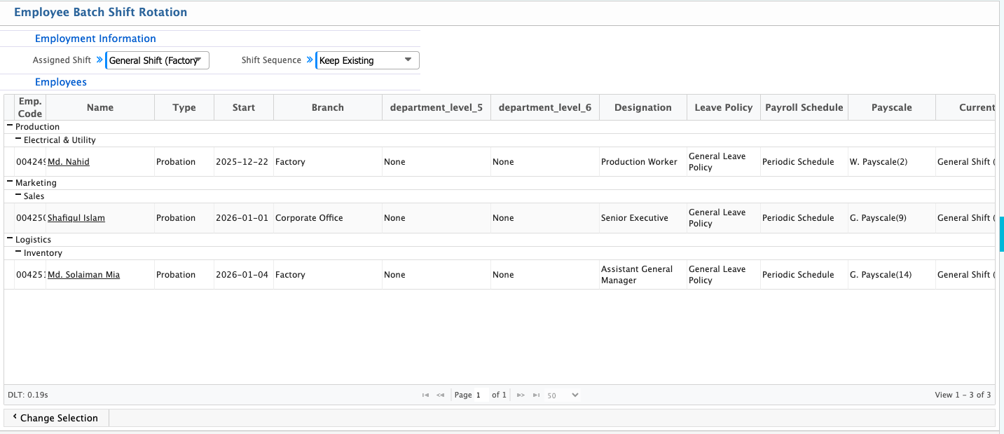Sort by the Branch column header
This screenshot has width=1004, height=434.
point(328,107)
